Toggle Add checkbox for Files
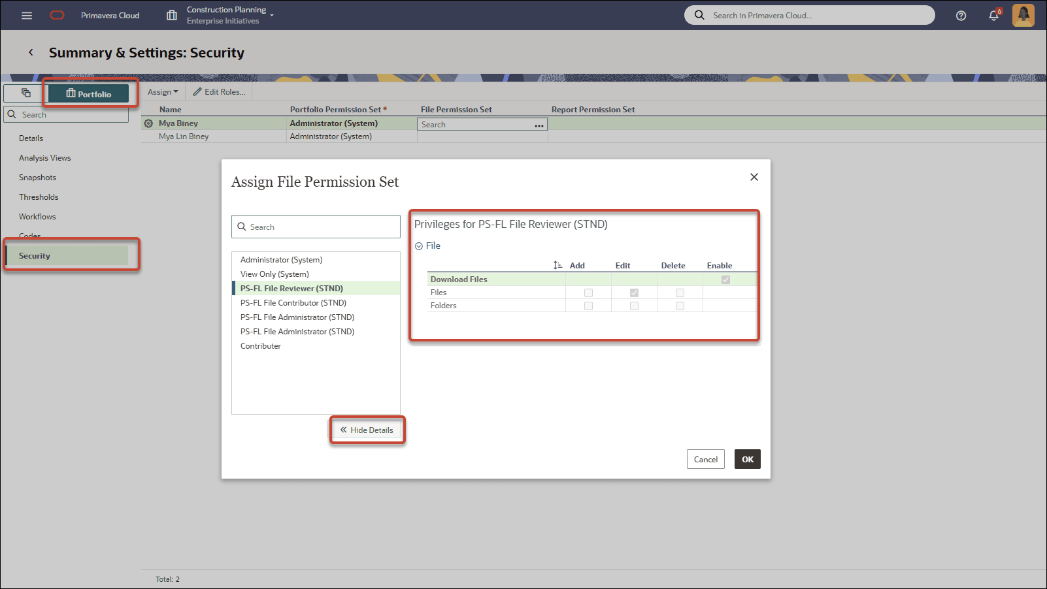This screenshot has width=1047, height=589. [x=588, y=293]
